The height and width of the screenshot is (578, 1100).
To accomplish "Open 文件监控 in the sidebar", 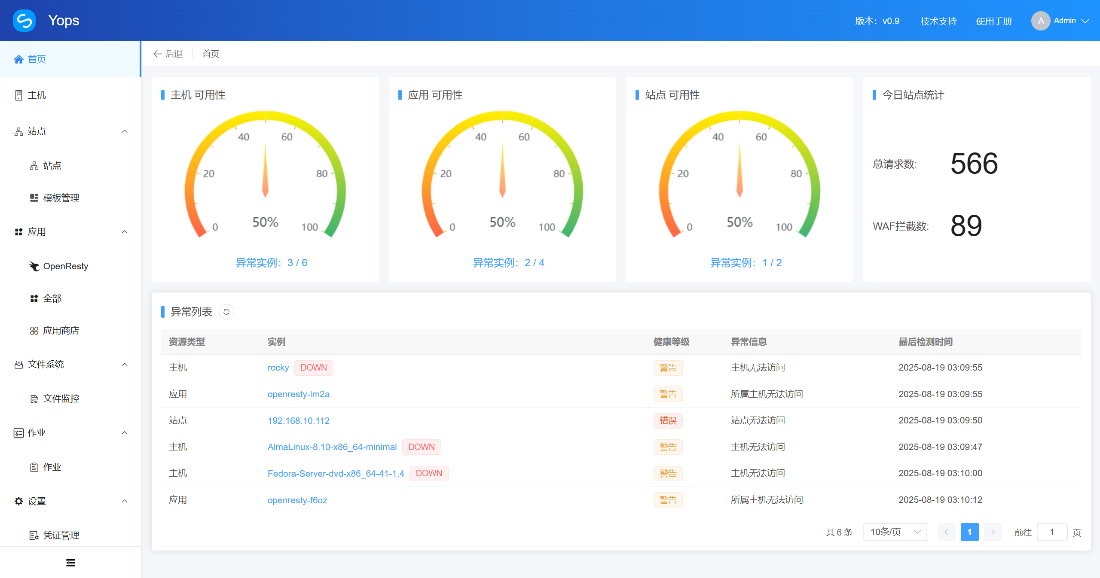I will tap(61, 399).
